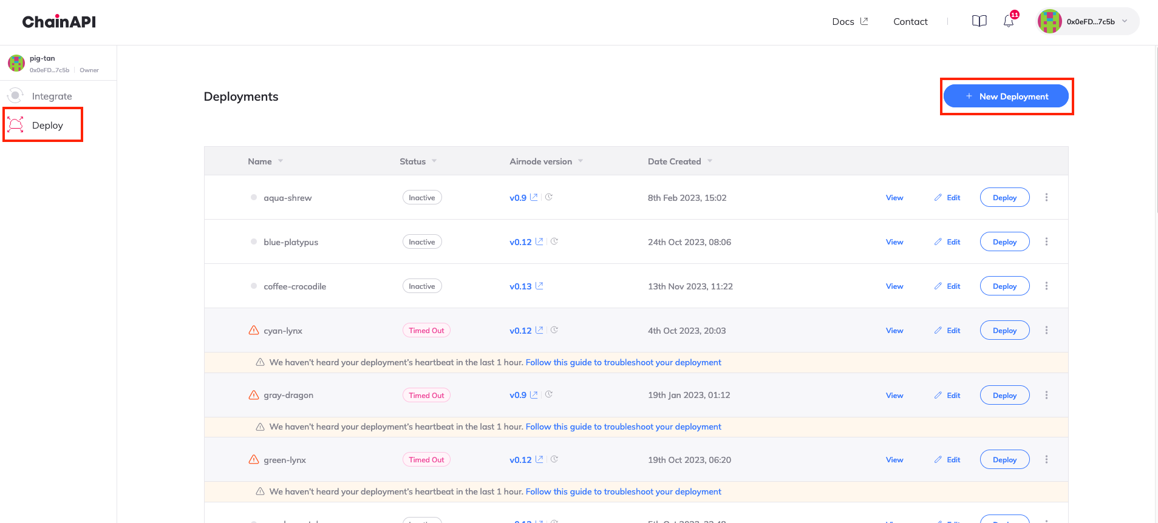Select Deploy in the sidebar
1158x523 pixels.
[x=47, y=125]
